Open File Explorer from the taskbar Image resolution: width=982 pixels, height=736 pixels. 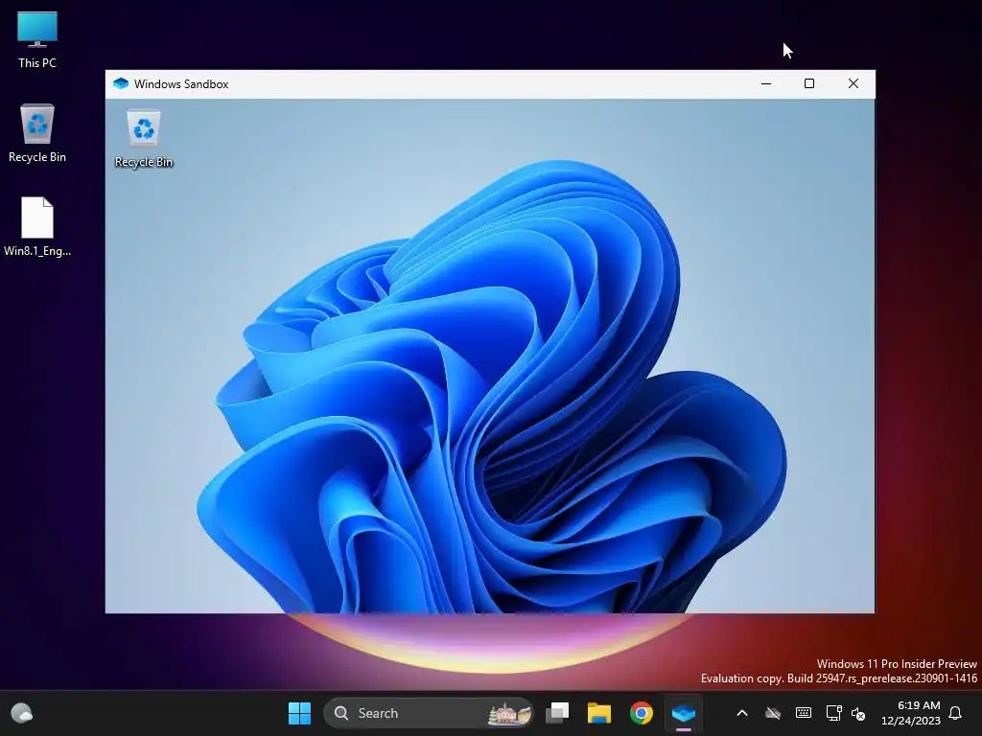(598, 713)
